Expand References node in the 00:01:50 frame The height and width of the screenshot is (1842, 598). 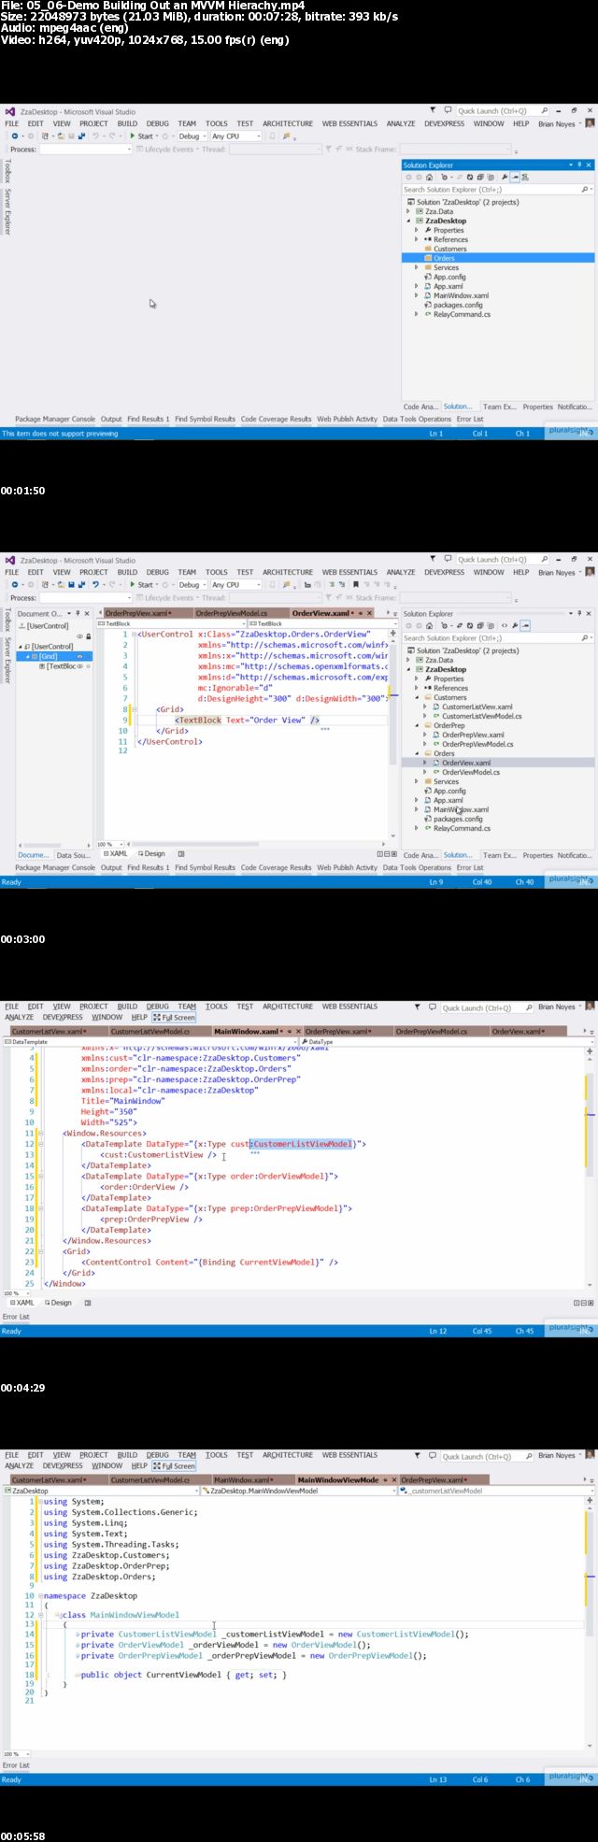(417, 239)
